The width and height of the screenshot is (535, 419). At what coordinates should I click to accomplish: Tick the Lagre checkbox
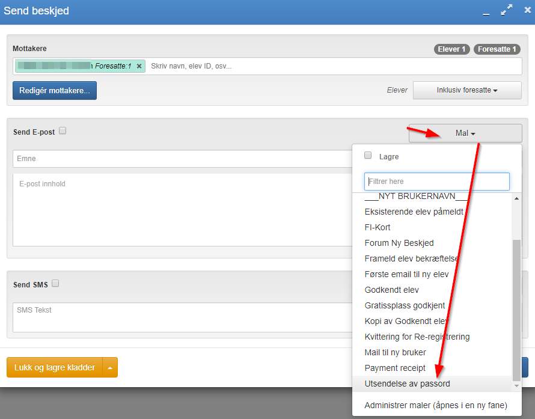pos(368,155)
